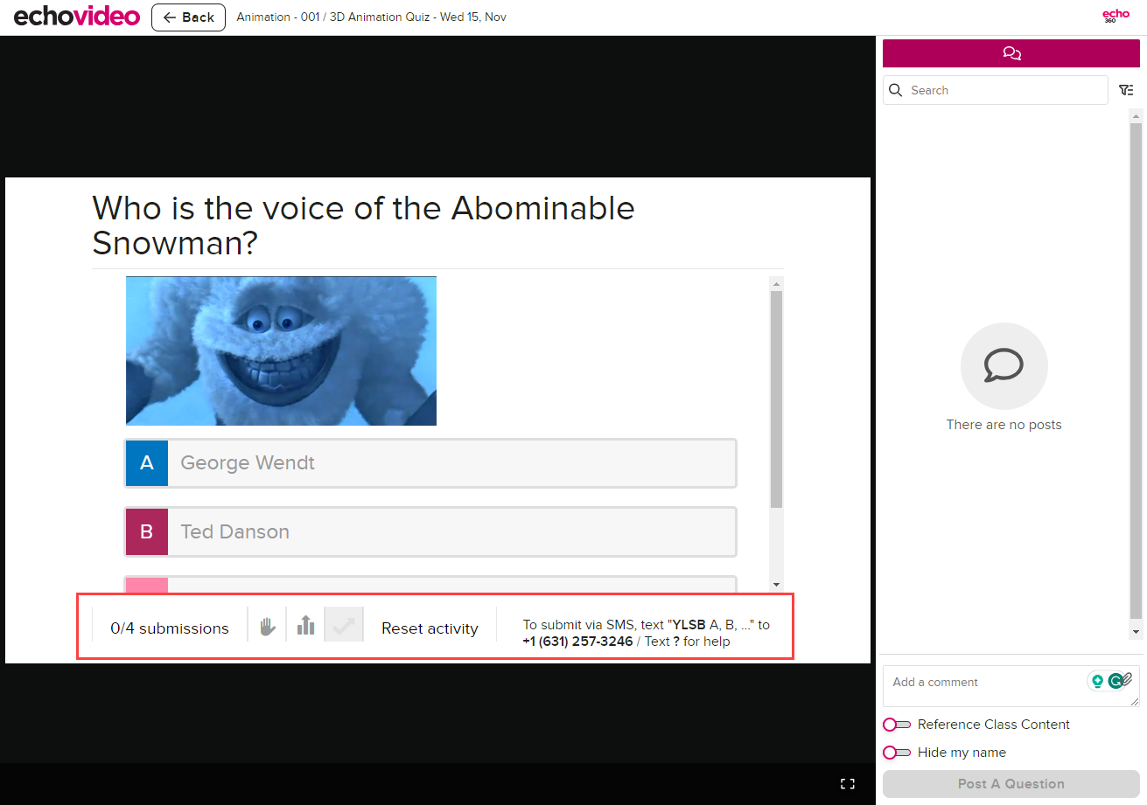Click Post A Question button
The image size is (1147, 805).
click(x=1011, y=784)
